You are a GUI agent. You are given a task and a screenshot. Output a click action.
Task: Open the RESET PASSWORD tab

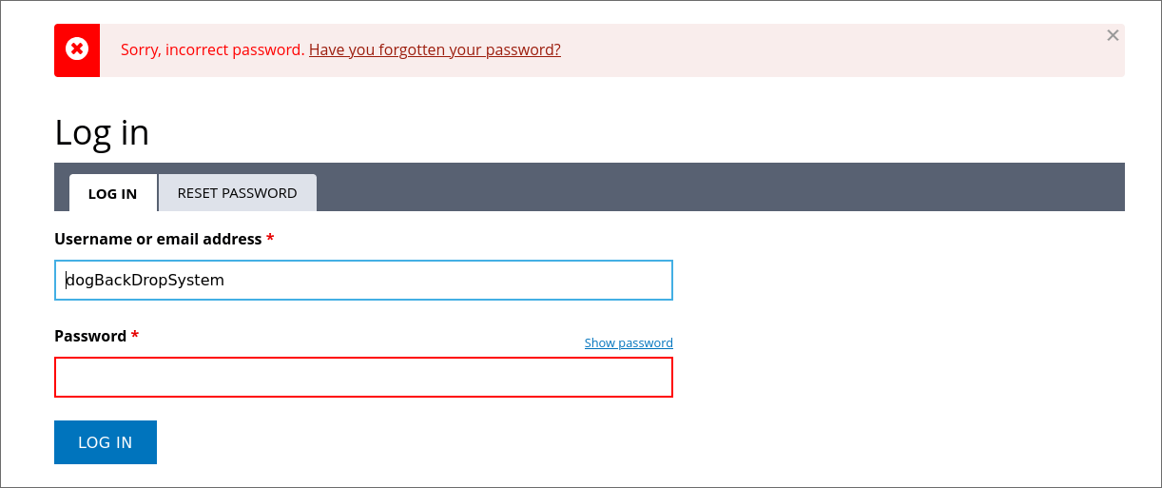coord(237,192)
